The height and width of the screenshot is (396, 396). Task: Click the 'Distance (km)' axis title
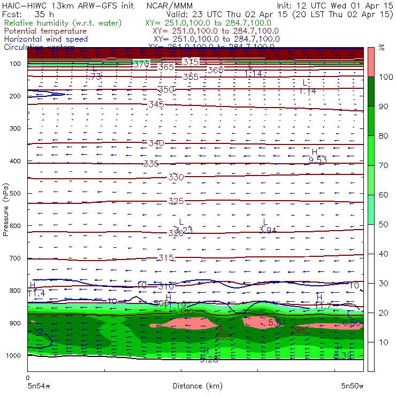pyautogui.click(x=197, y=386)
